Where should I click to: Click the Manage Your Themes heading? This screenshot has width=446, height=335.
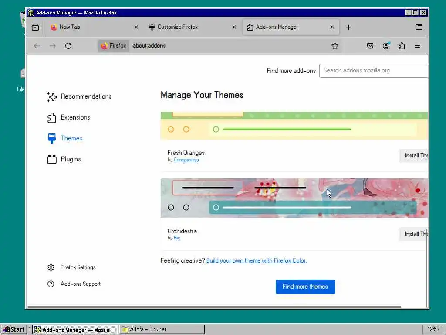pos(202,95)
